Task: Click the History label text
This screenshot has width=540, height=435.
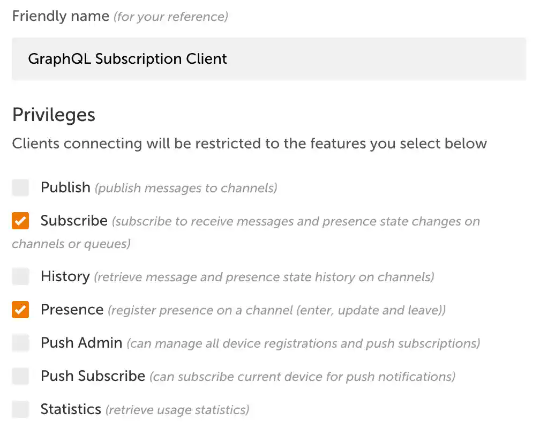Action: pos(65,276)
